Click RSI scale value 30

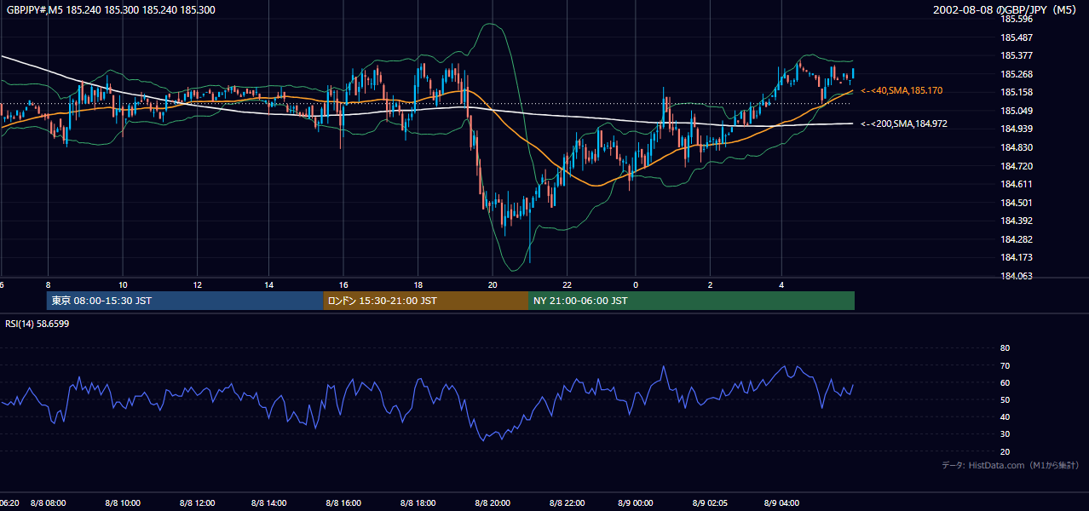click(1005, 434)
